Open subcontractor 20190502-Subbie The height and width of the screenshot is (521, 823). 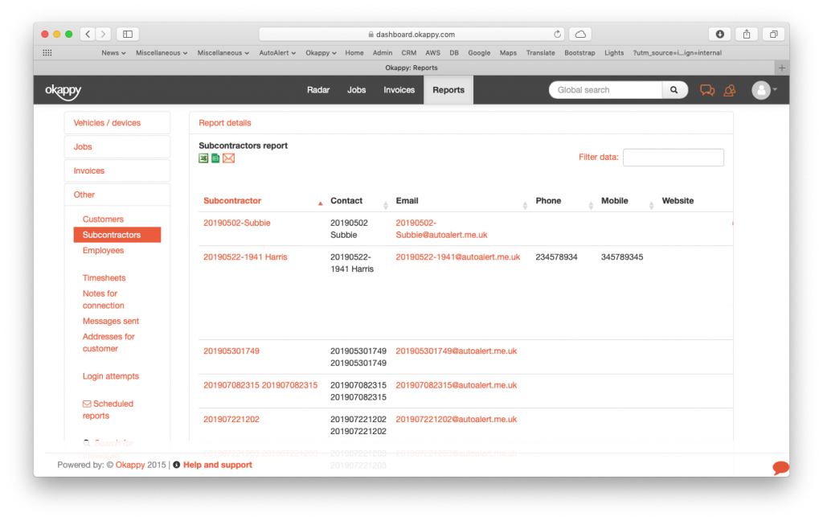point(237,223)
